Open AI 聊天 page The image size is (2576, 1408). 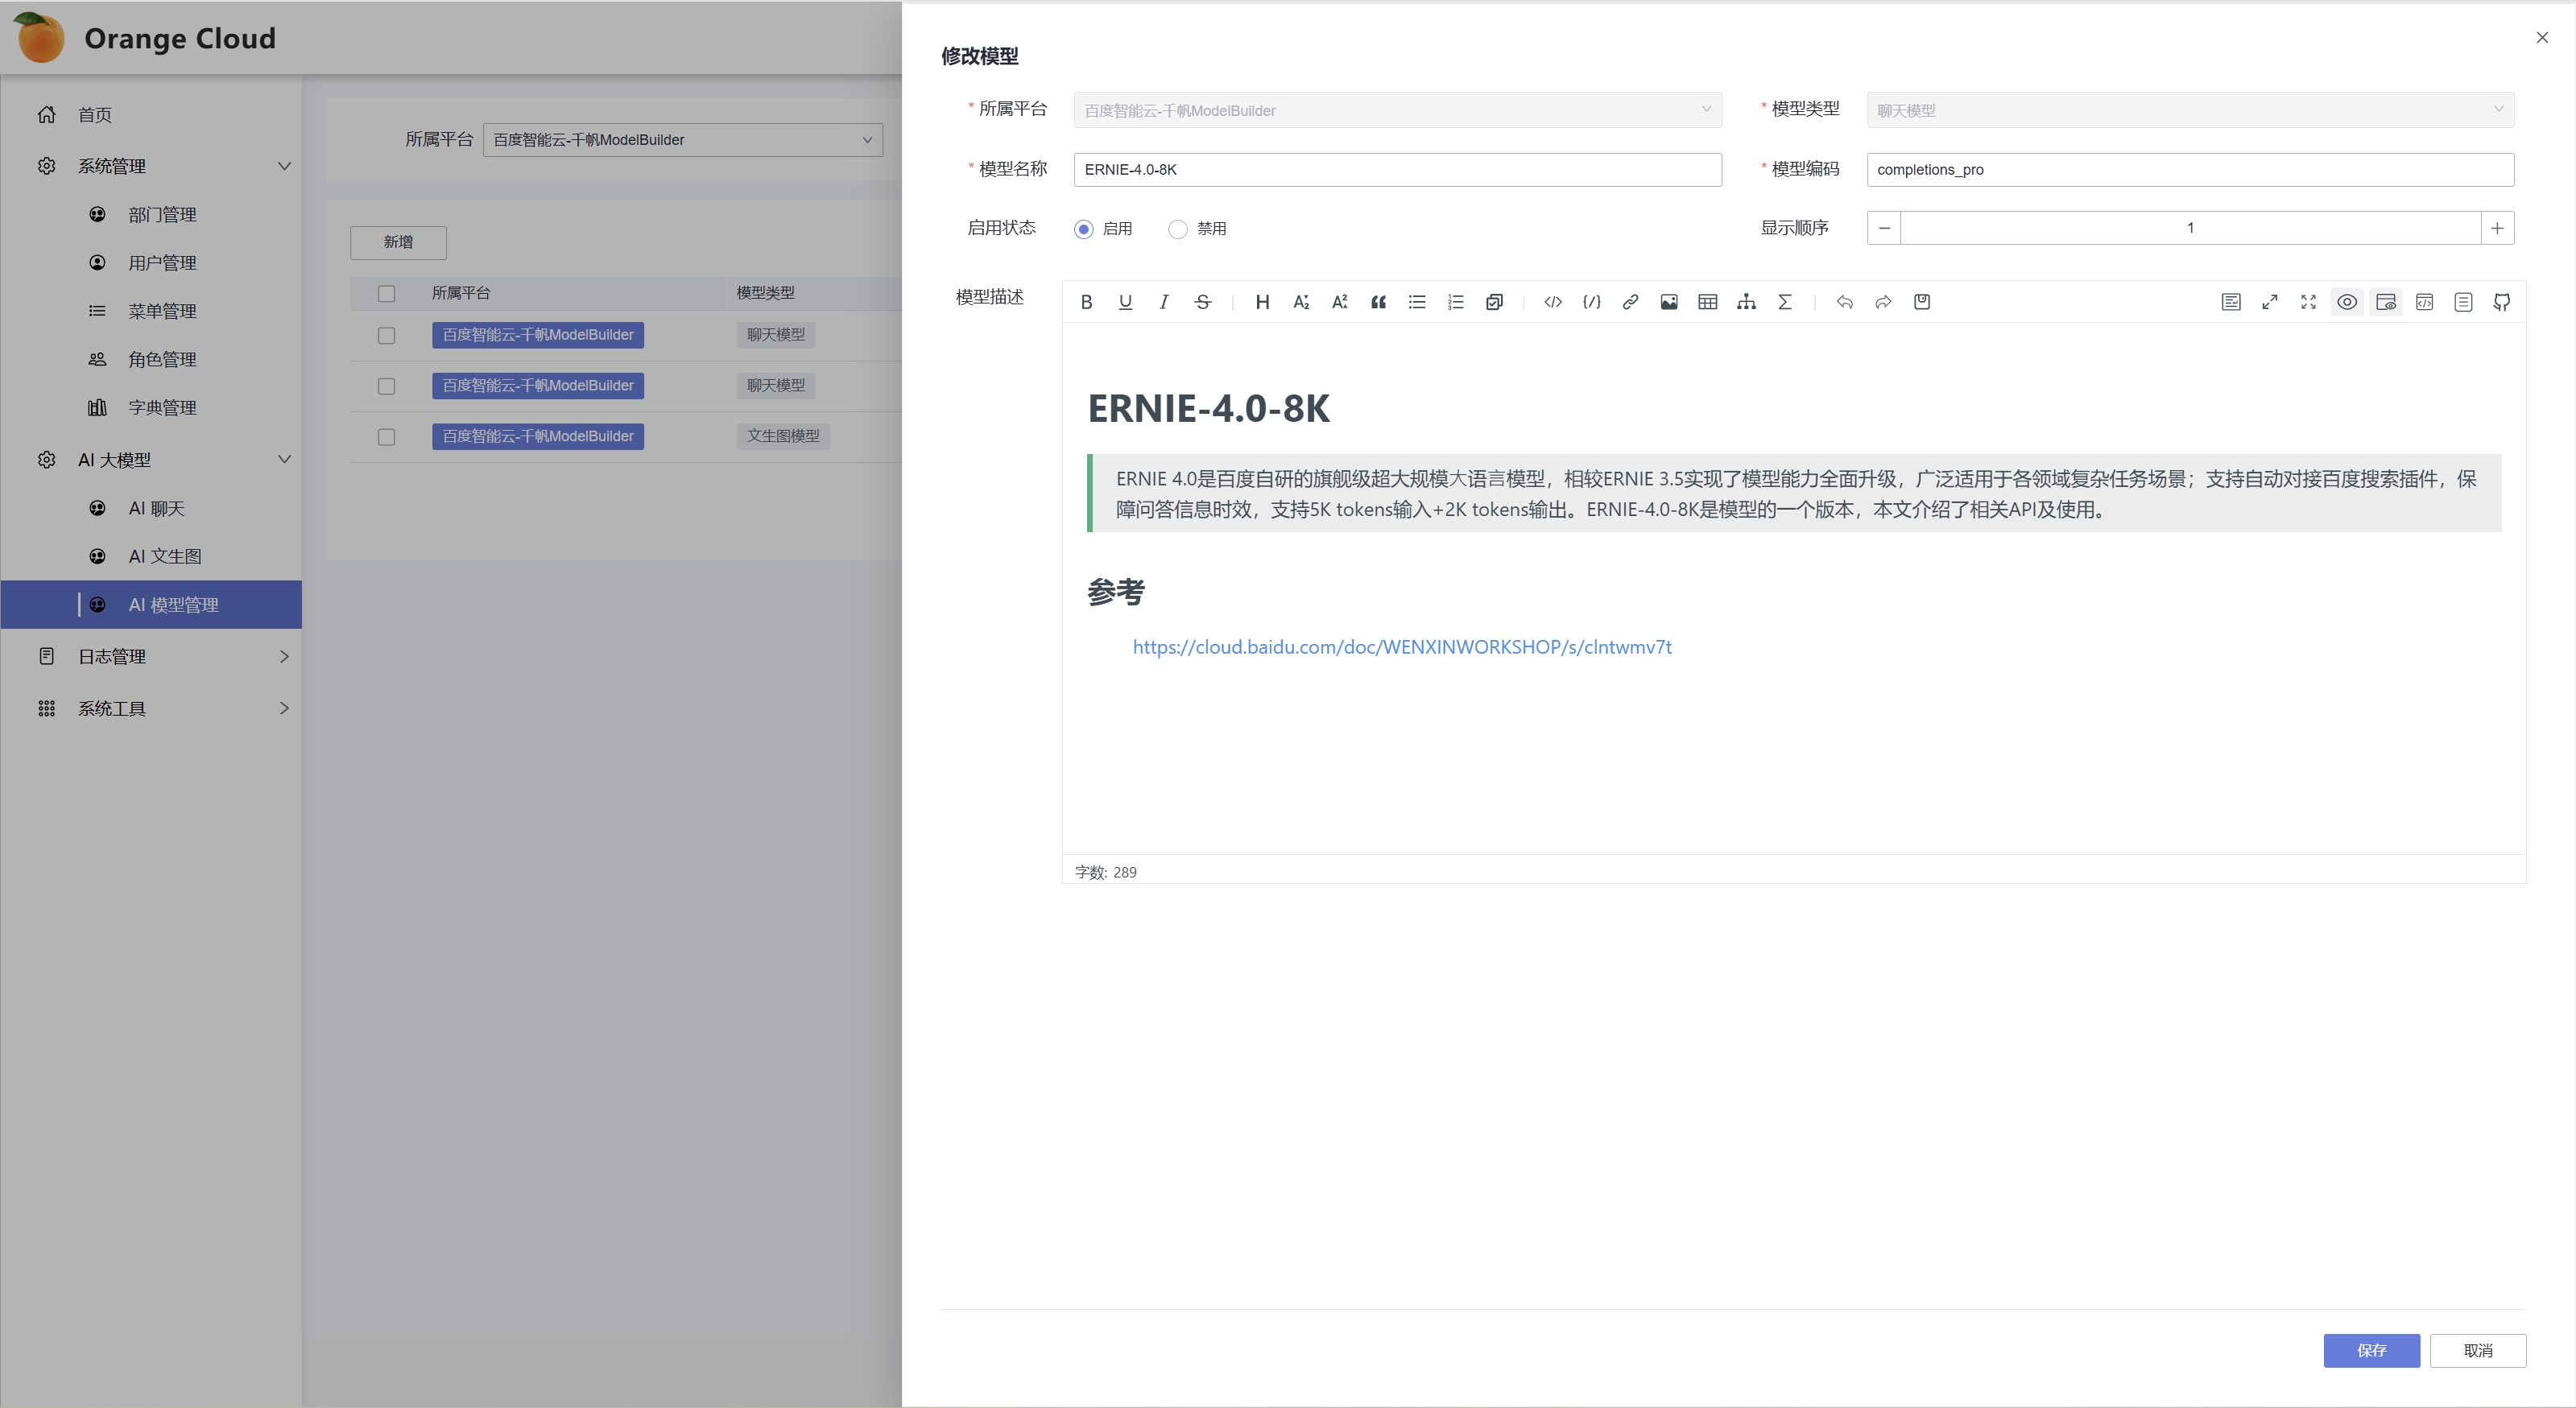(152, 509)
